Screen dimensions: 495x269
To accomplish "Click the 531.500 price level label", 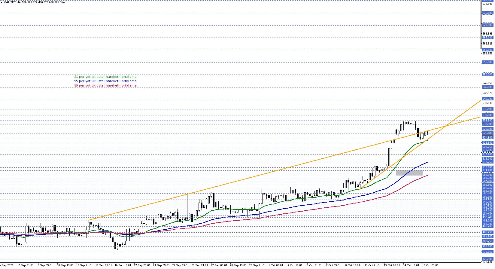I will [x=487, y=121].
